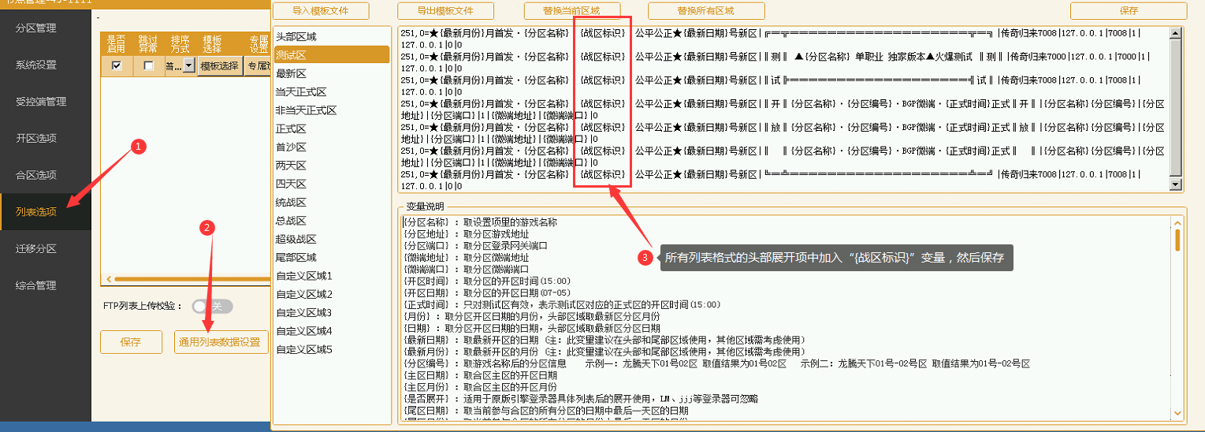Open 分区管理 in the sidebar
The height and width of the screenshot is (432, 1205).
coord(36,28)
